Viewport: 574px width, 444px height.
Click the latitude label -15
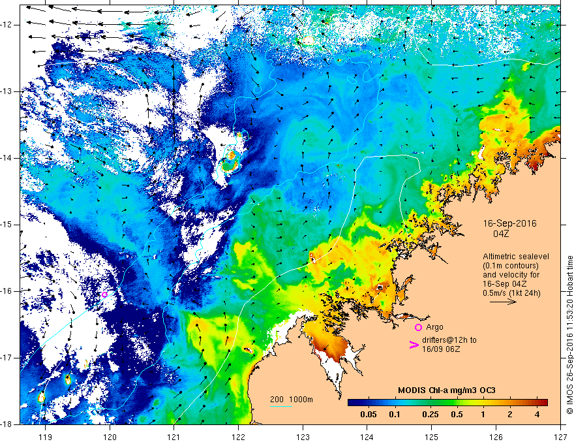point(7,225)
